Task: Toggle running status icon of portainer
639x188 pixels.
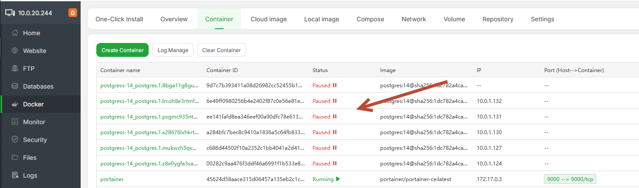Action: (338, 179)
